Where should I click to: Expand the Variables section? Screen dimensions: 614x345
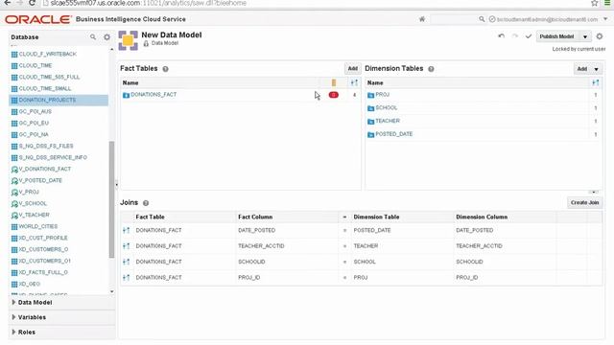[13, 317]
